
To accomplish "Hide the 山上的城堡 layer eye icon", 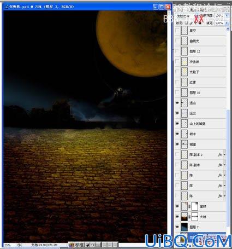I will pyautogui.click(x=177, y=124).
